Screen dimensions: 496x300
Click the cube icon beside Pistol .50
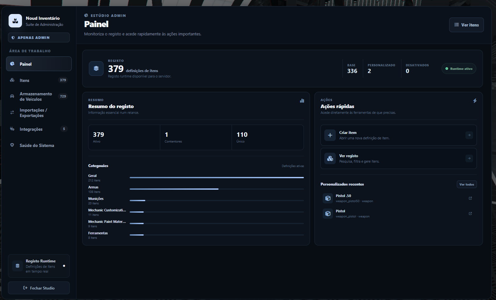pos(328,198)
